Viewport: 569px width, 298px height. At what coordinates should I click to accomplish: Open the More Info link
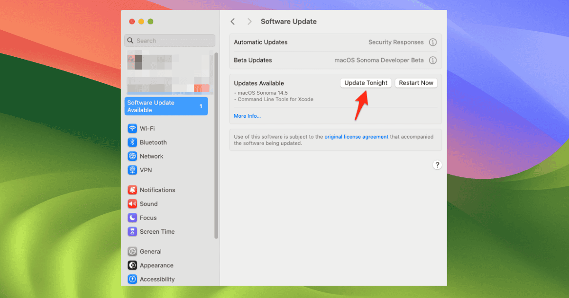247,116
